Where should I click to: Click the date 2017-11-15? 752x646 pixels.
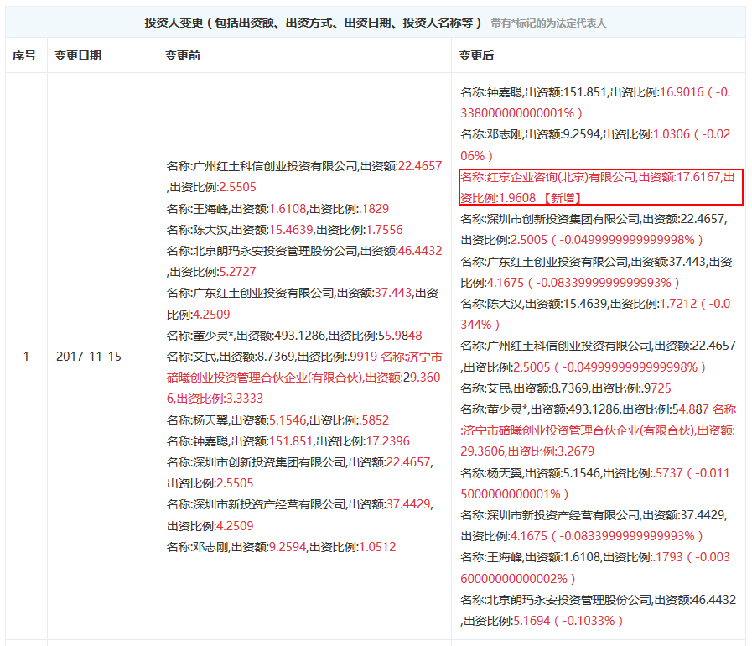(x=89, y=356)
